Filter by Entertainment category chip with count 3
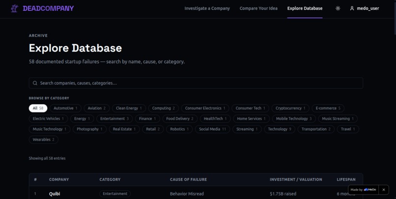Viewport: 396px width, 199px height. tap(114, 119)
